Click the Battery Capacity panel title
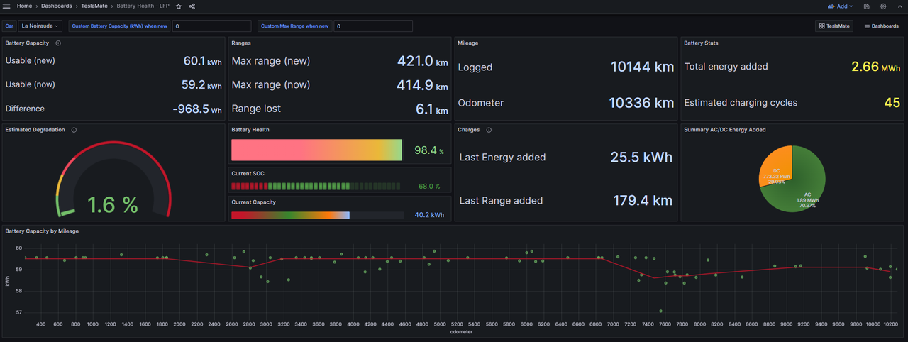This screenshot has width=908, height=342. pyautogui.click(x=27, y=43)
